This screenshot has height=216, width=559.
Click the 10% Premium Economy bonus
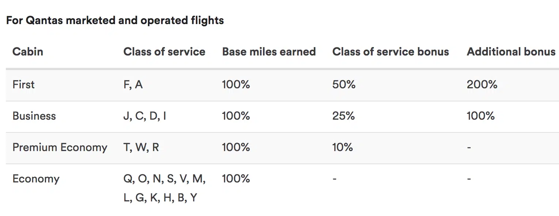[342, 147]
